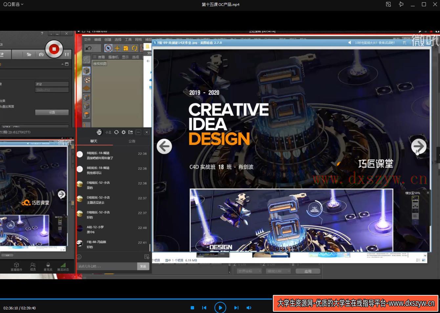Click the C4D undo arrow
The width and height of the screenshot is (440, 313).
[x=88, y=48]
